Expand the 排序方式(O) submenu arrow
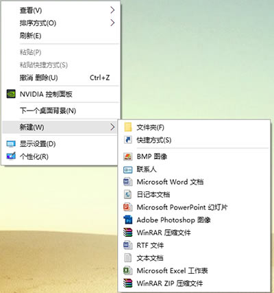The image size is (274, 293). click(112, 23)
